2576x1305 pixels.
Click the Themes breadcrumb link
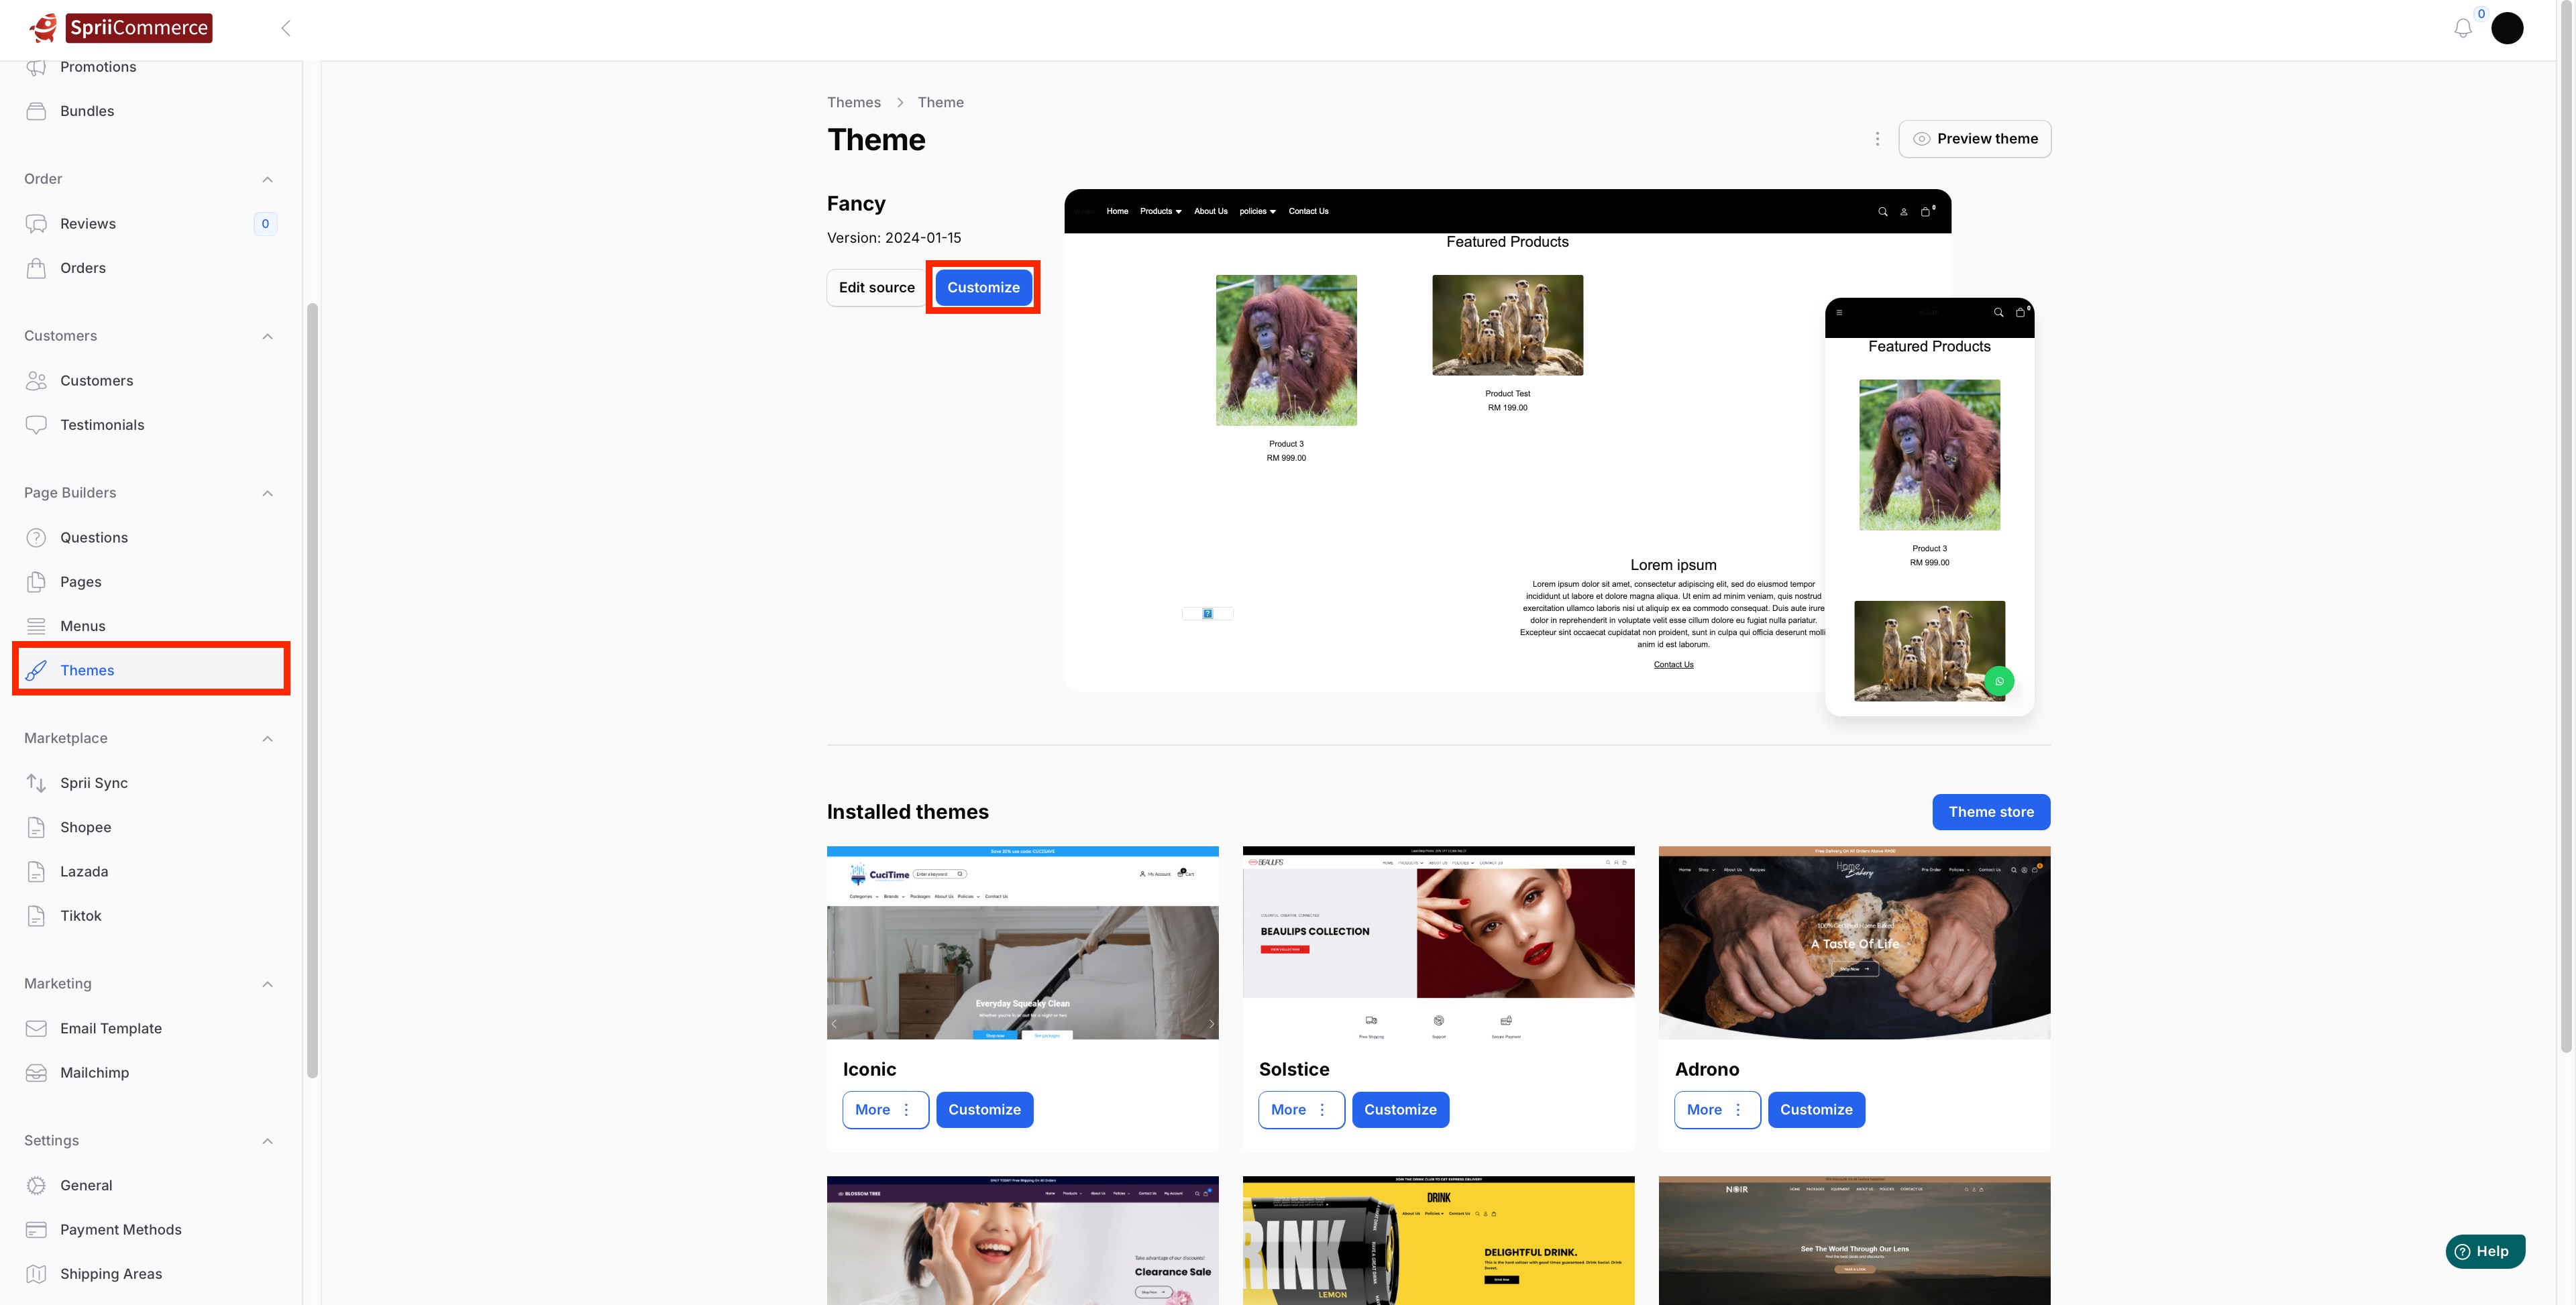[853, 102]
